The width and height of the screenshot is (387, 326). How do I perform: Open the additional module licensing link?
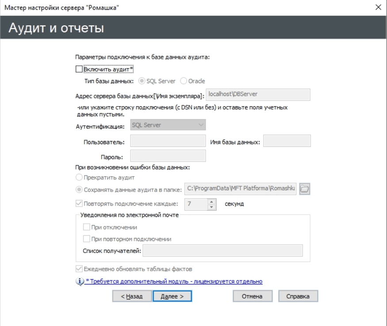pos(174,281)
